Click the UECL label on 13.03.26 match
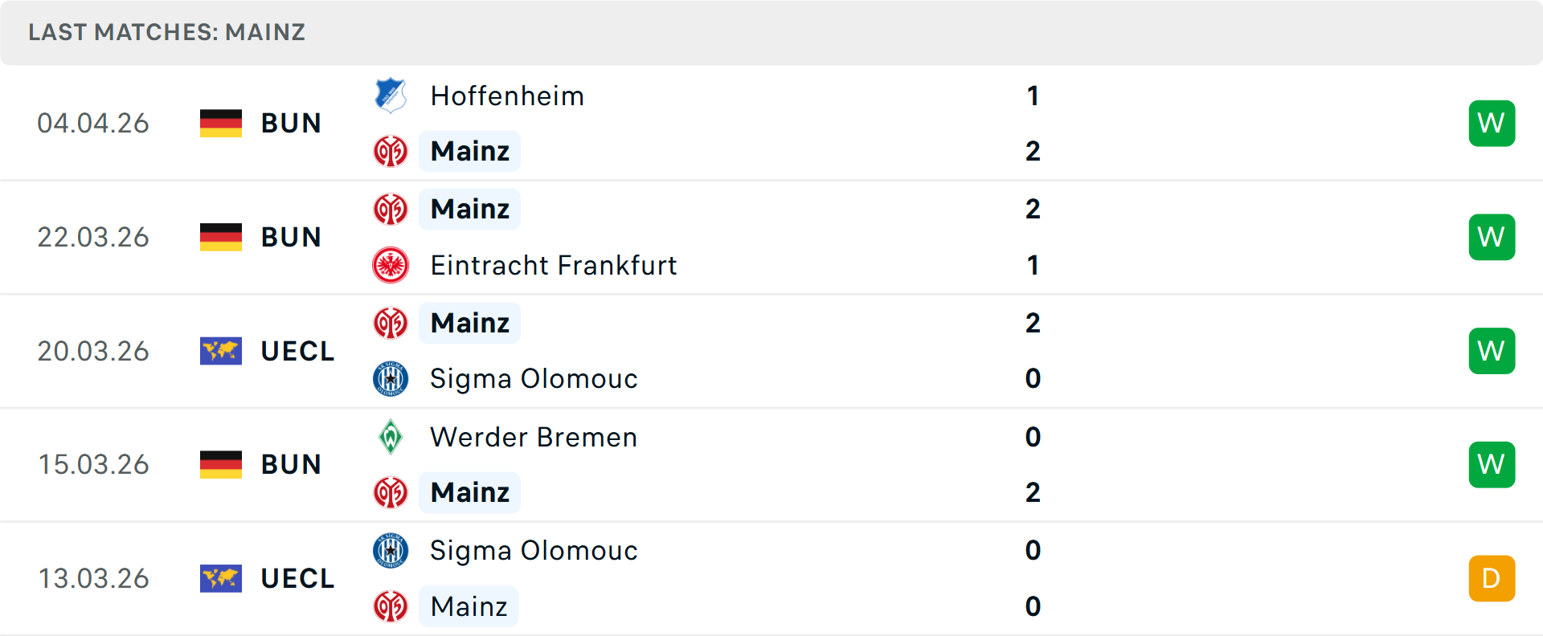 click(297, 578)
